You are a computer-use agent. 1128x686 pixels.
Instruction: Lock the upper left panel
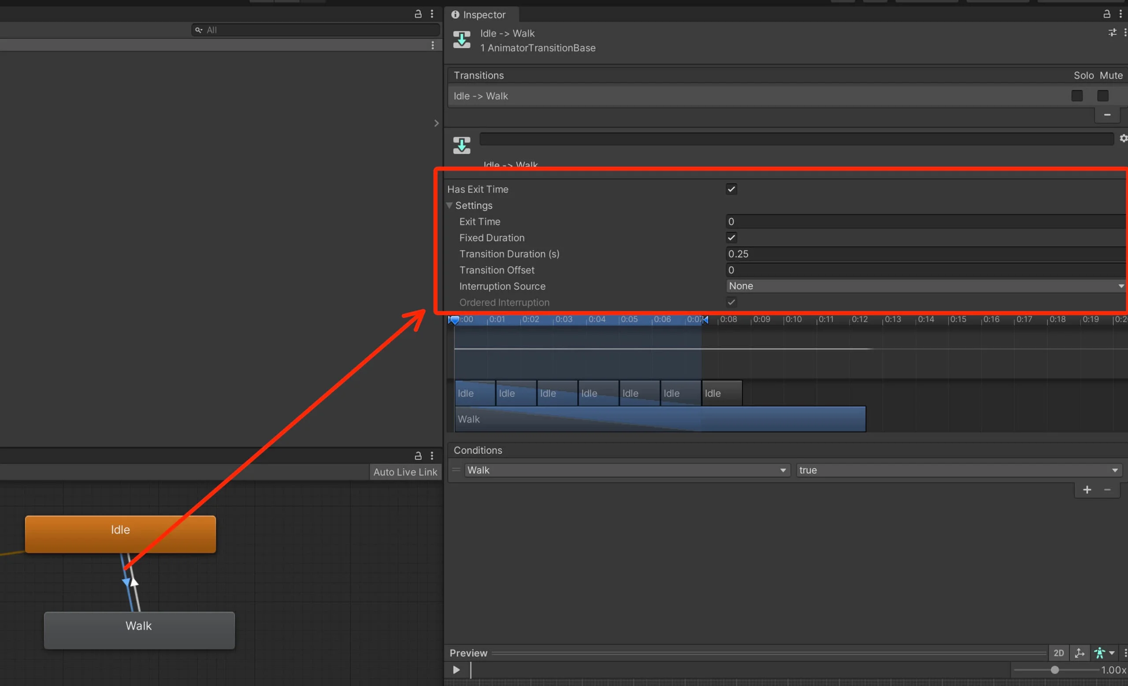(x=418, y=14)
